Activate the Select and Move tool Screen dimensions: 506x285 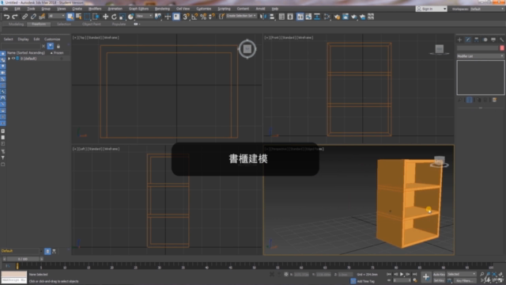[x=105, y=17]
